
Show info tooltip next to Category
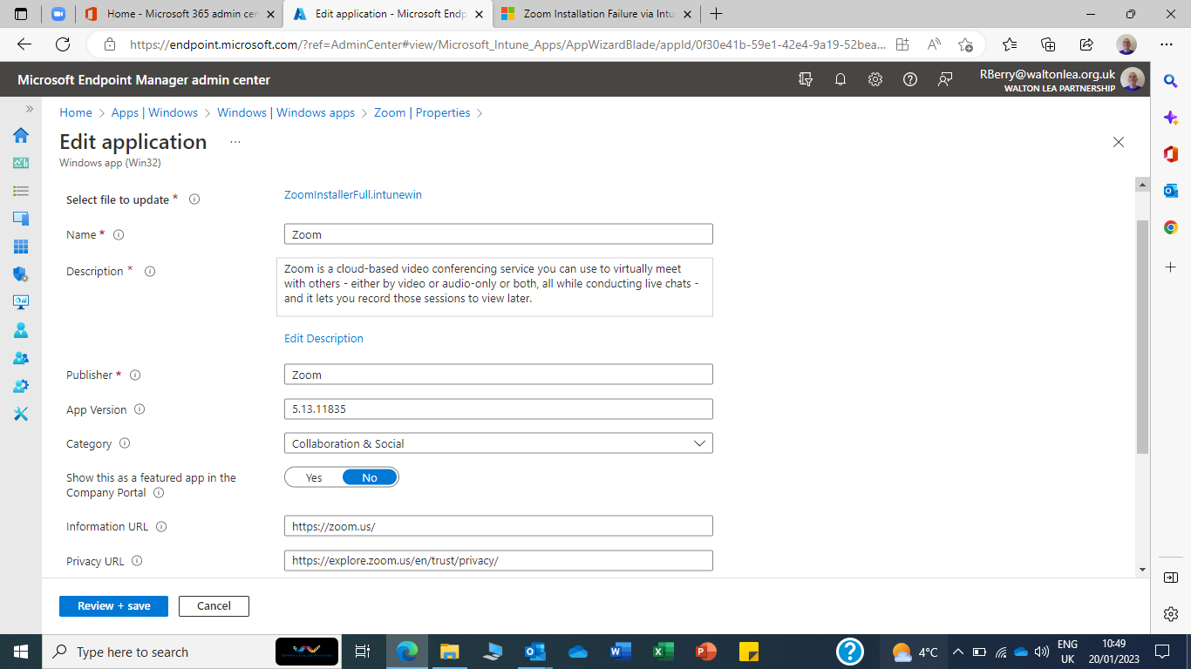click(125, 443)
